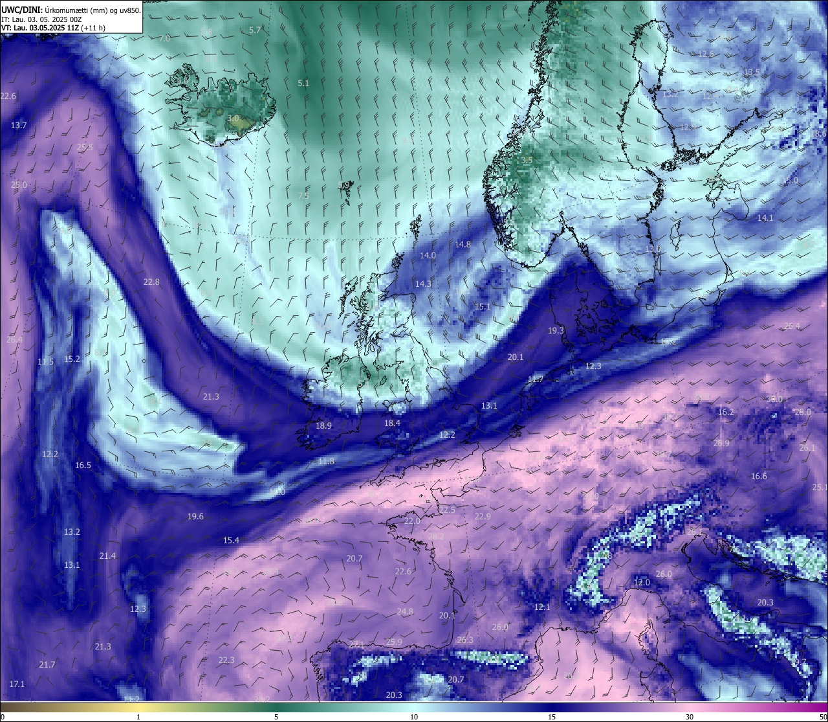Click the map value '24.8'
This screenshot has width=828, height=722.
(x=405, y=612)
